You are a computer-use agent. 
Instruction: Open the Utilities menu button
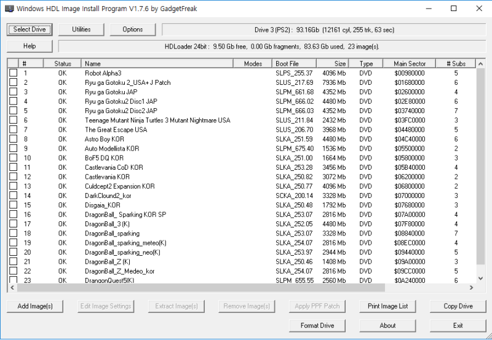pyautogui.click(x=81, y=30)
